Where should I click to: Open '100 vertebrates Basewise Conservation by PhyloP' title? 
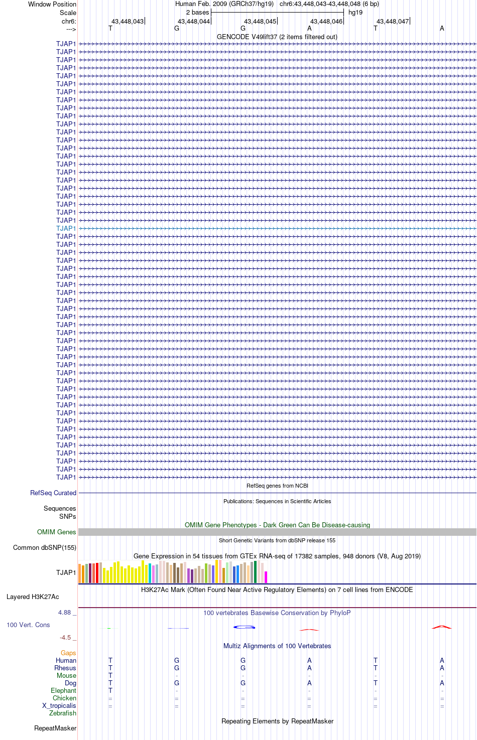(x=277, y=613)
